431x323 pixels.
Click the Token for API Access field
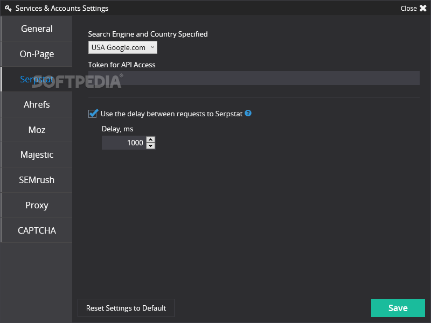(x=254, y=78)
